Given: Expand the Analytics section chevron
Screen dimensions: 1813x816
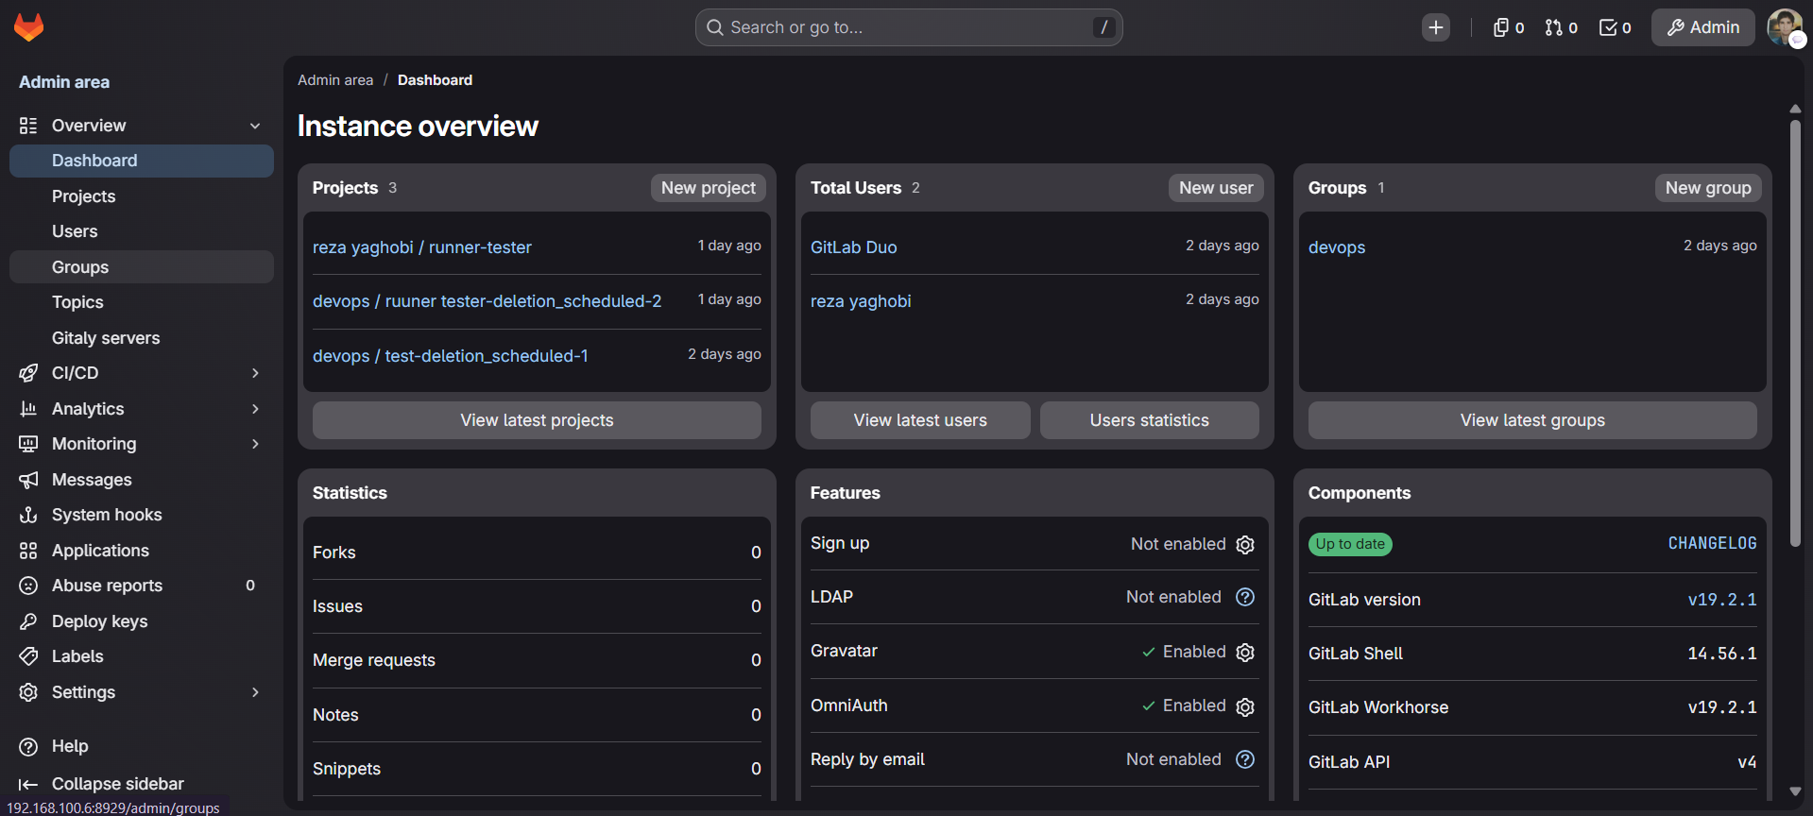Looking at the screenshot, I should tap(255, 409).
